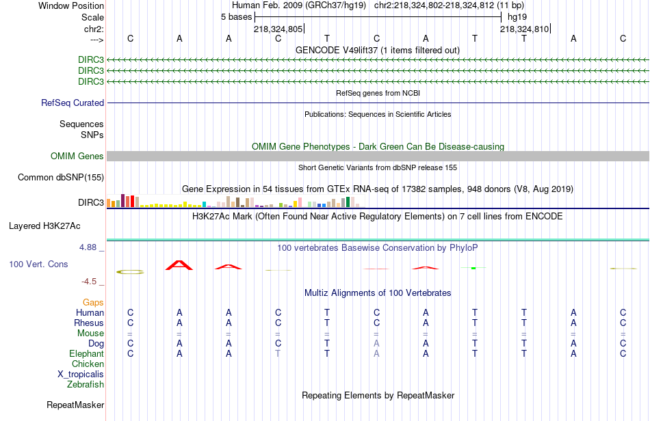Click the ---> sequence direction label

click(96, 40)
